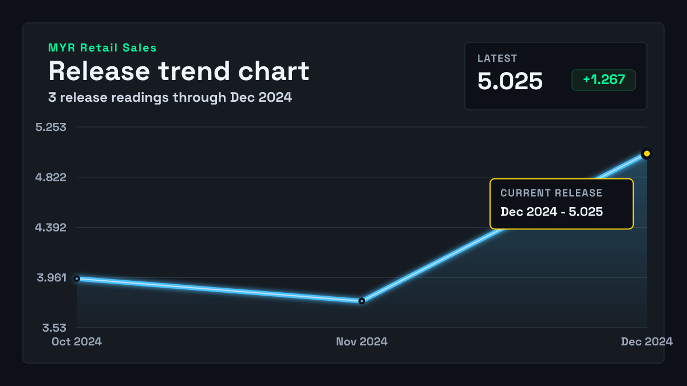Click the +1.267 change badge
Screen dimensions: 687x386
coord(603,80)
